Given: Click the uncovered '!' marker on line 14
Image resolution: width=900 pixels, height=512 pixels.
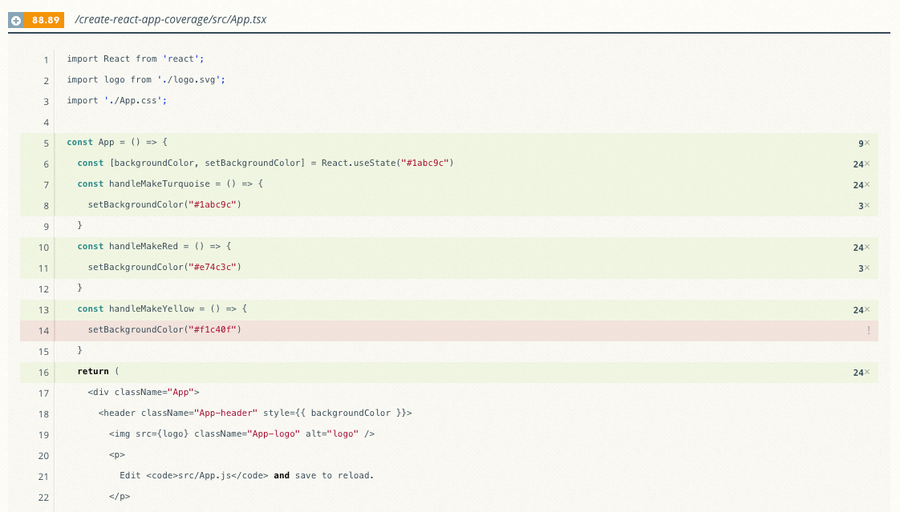Looking at the screenshot, I should click(868, 331).
